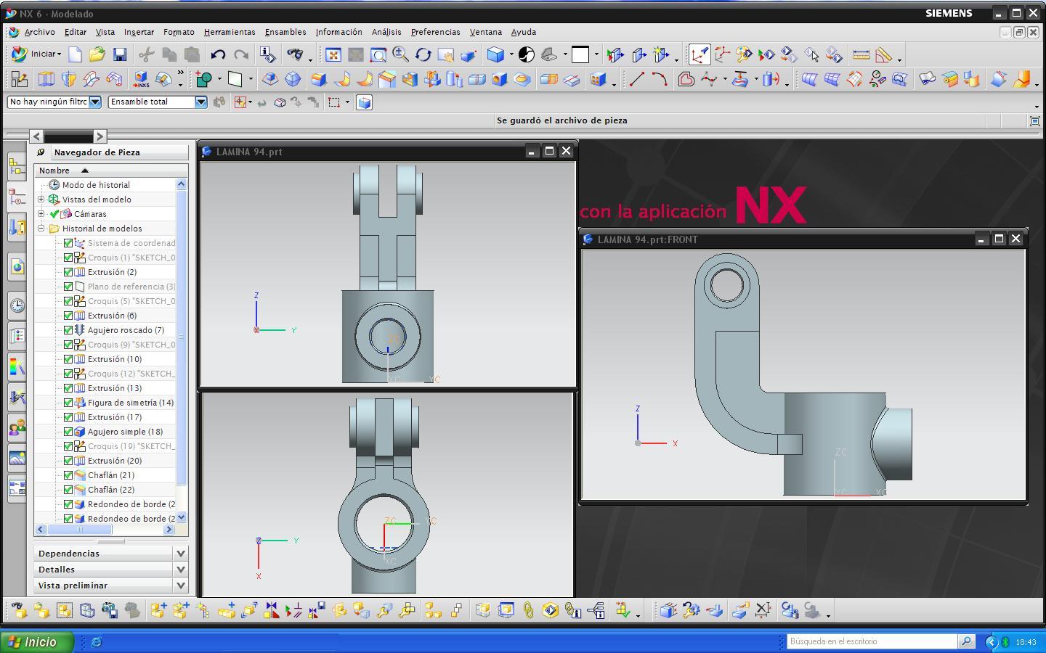
Task: Open the Análisis menu
Action: (x=386, y=32)
